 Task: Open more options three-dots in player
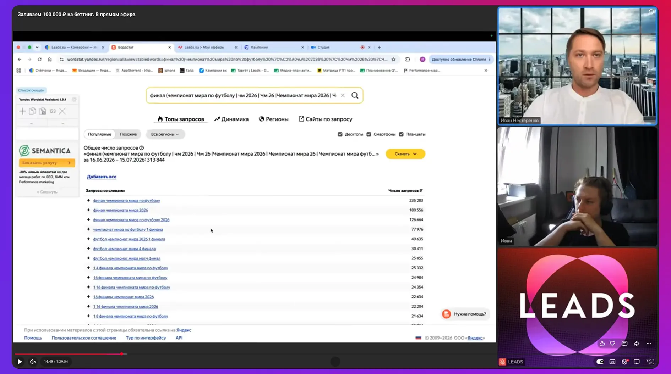(649, 344)
